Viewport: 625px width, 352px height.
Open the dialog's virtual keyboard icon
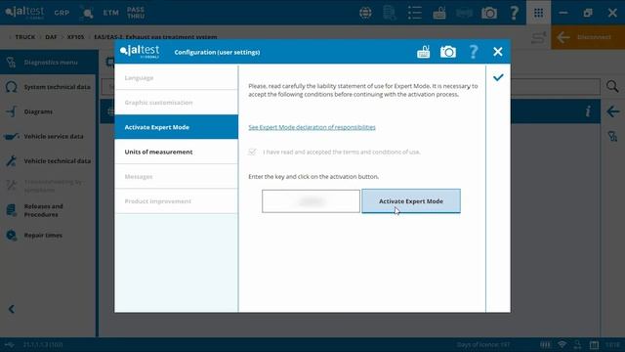coord(423,52)
